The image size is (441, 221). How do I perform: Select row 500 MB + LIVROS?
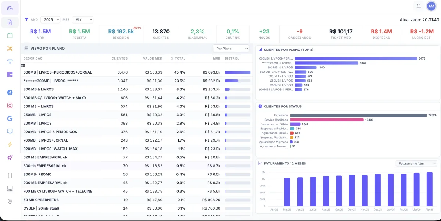click(137, 106)
